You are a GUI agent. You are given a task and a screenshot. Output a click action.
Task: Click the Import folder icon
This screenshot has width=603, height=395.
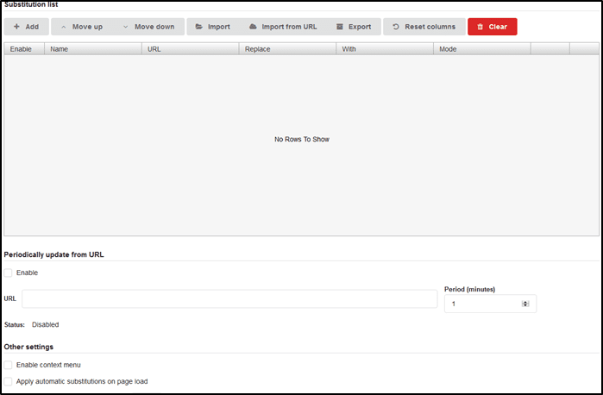click(x=198, y=27)
